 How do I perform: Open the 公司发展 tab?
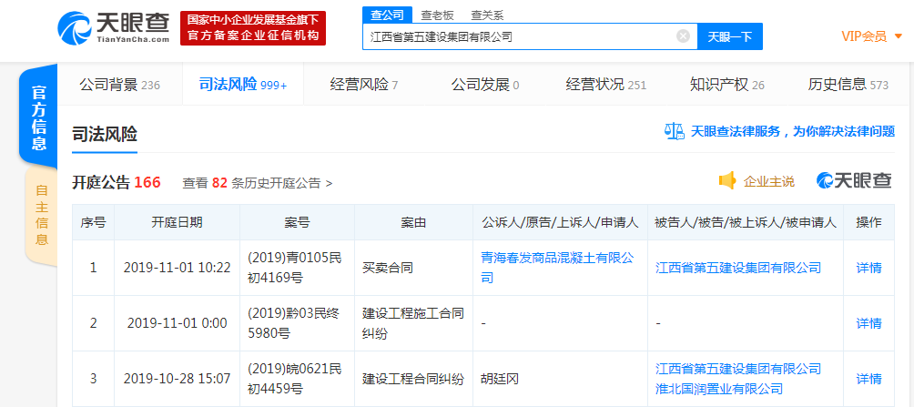click(x=485, y=85)
